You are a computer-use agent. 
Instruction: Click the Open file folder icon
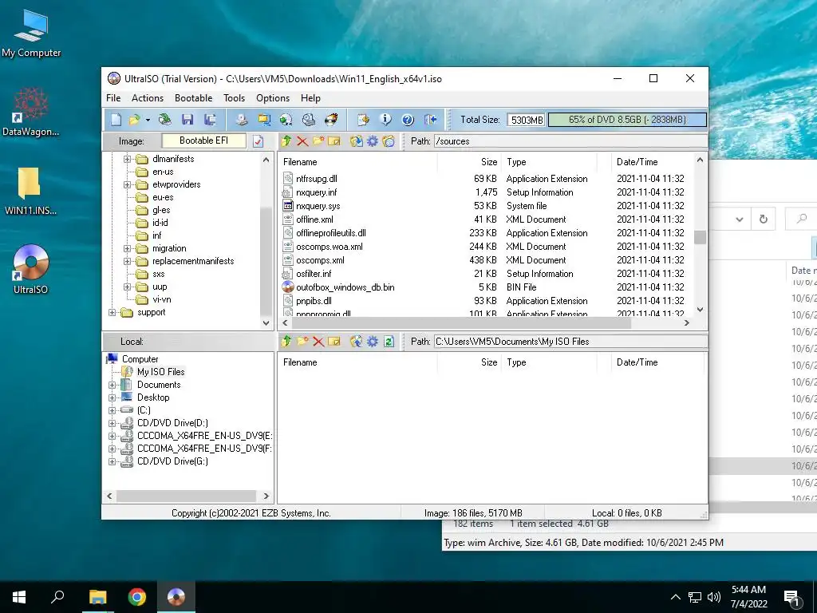click(134, 120)
